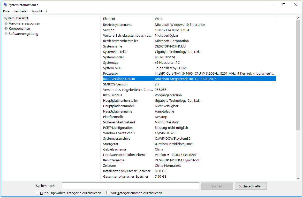Select the Hauptplatinenname row
The height and width of the screenshot is (198, 303).
(x=189, y=111)
